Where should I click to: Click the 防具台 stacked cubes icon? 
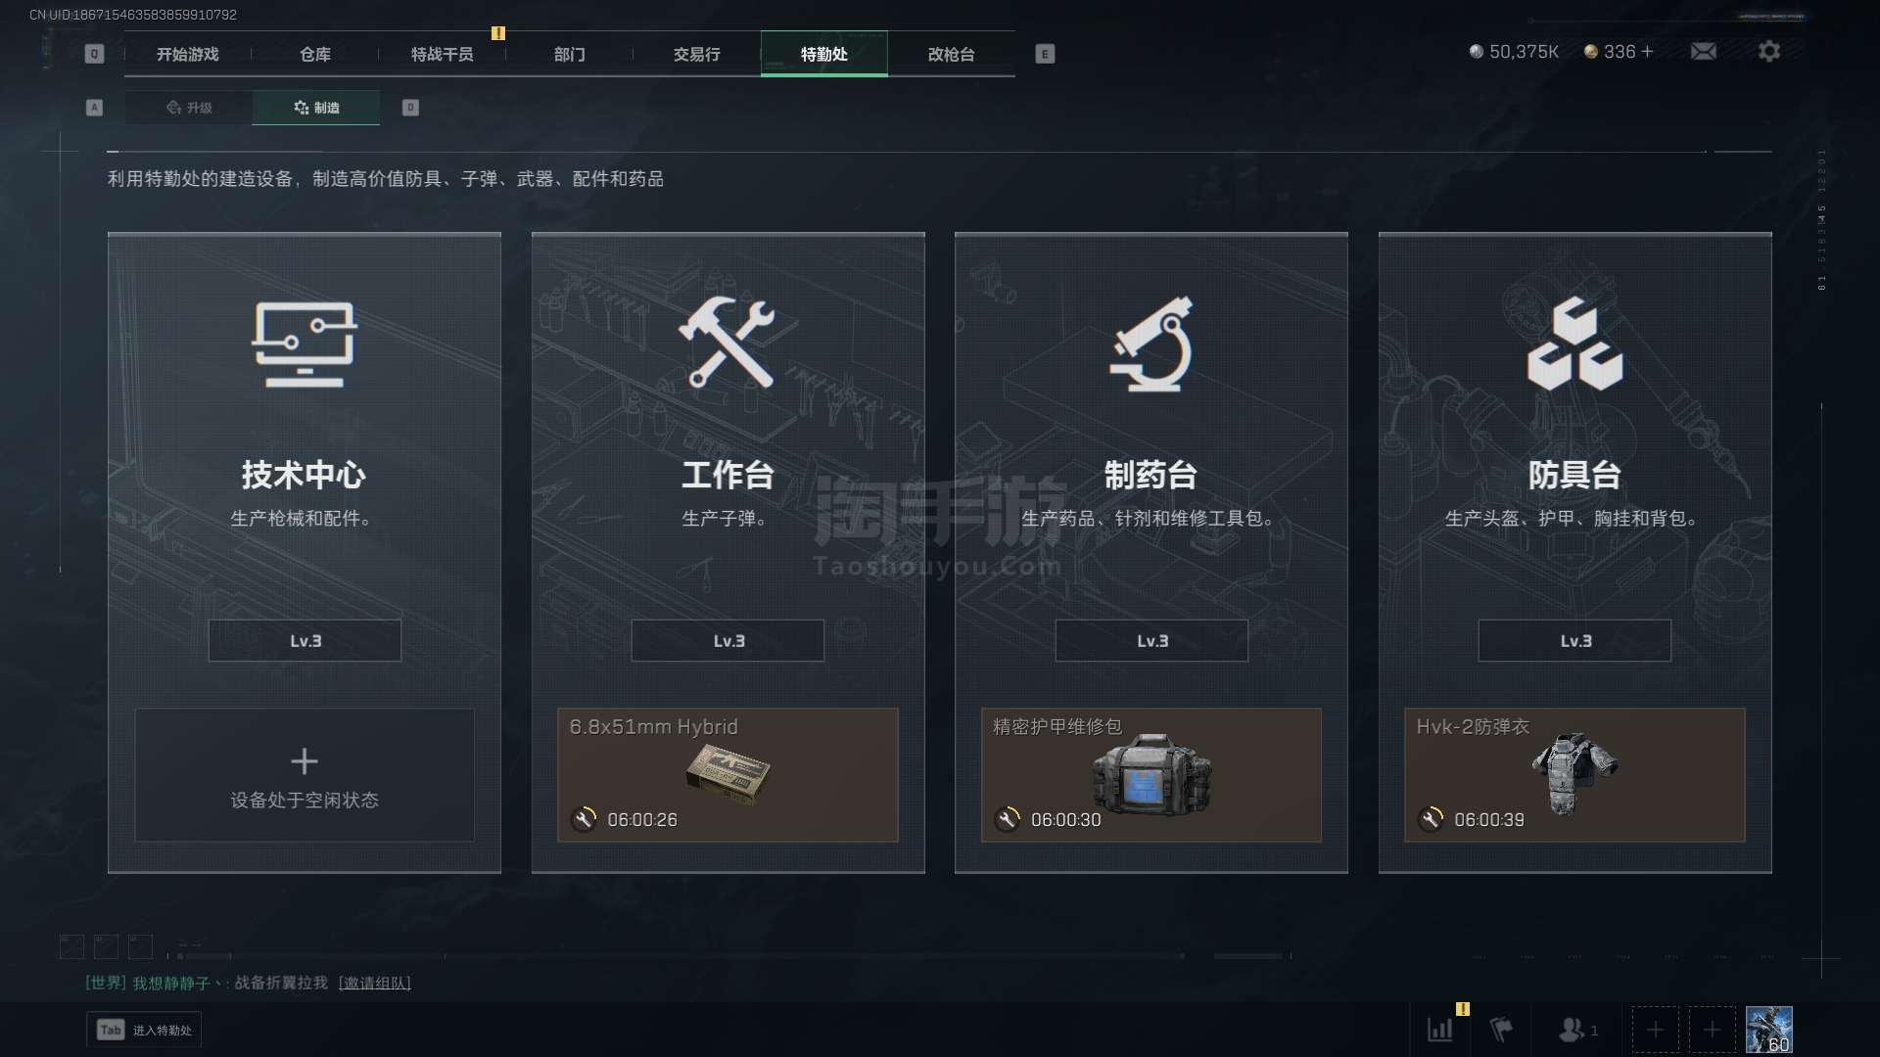(x=1574, y=344)
